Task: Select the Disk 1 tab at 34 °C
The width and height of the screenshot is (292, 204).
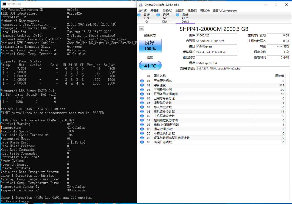Action: point(166,18)
